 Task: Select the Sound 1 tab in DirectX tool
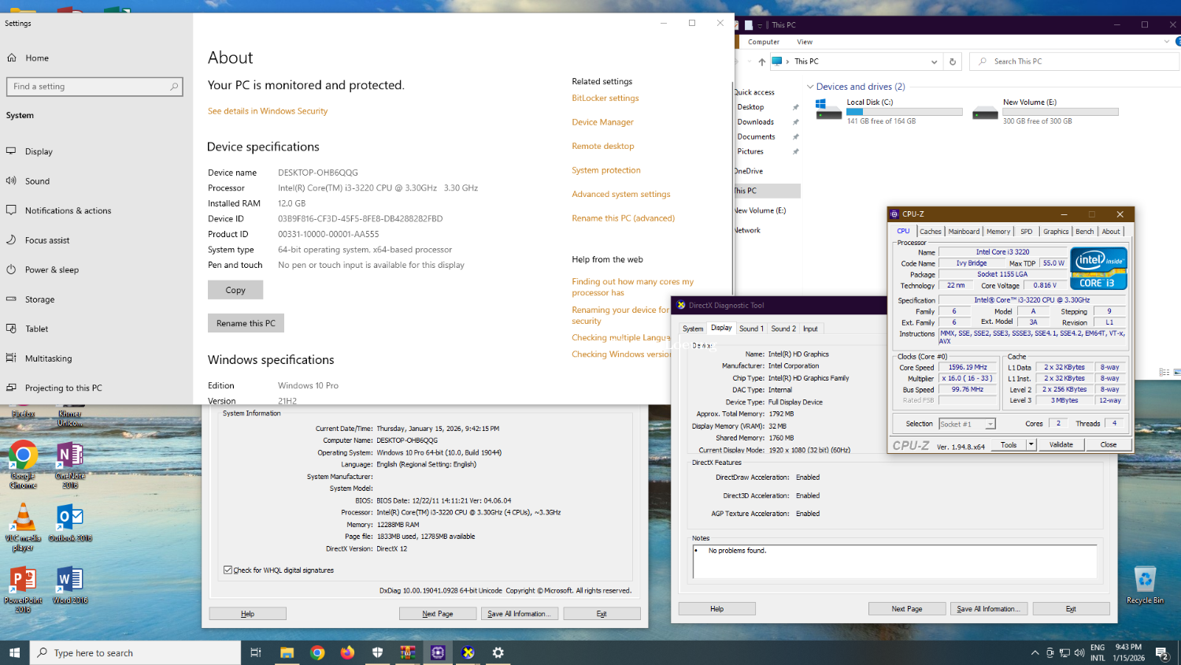click(x=751, y=329)
